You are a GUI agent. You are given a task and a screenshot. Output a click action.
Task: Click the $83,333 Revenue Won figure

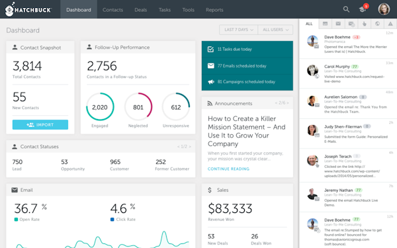click(x=230, y=208)
